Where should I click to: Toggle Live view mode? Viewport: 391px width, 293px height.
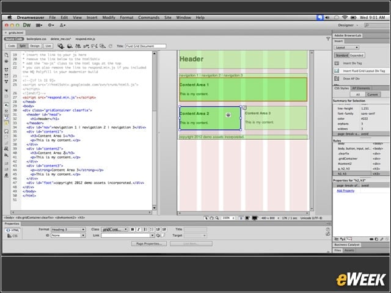tap(48, 46)
